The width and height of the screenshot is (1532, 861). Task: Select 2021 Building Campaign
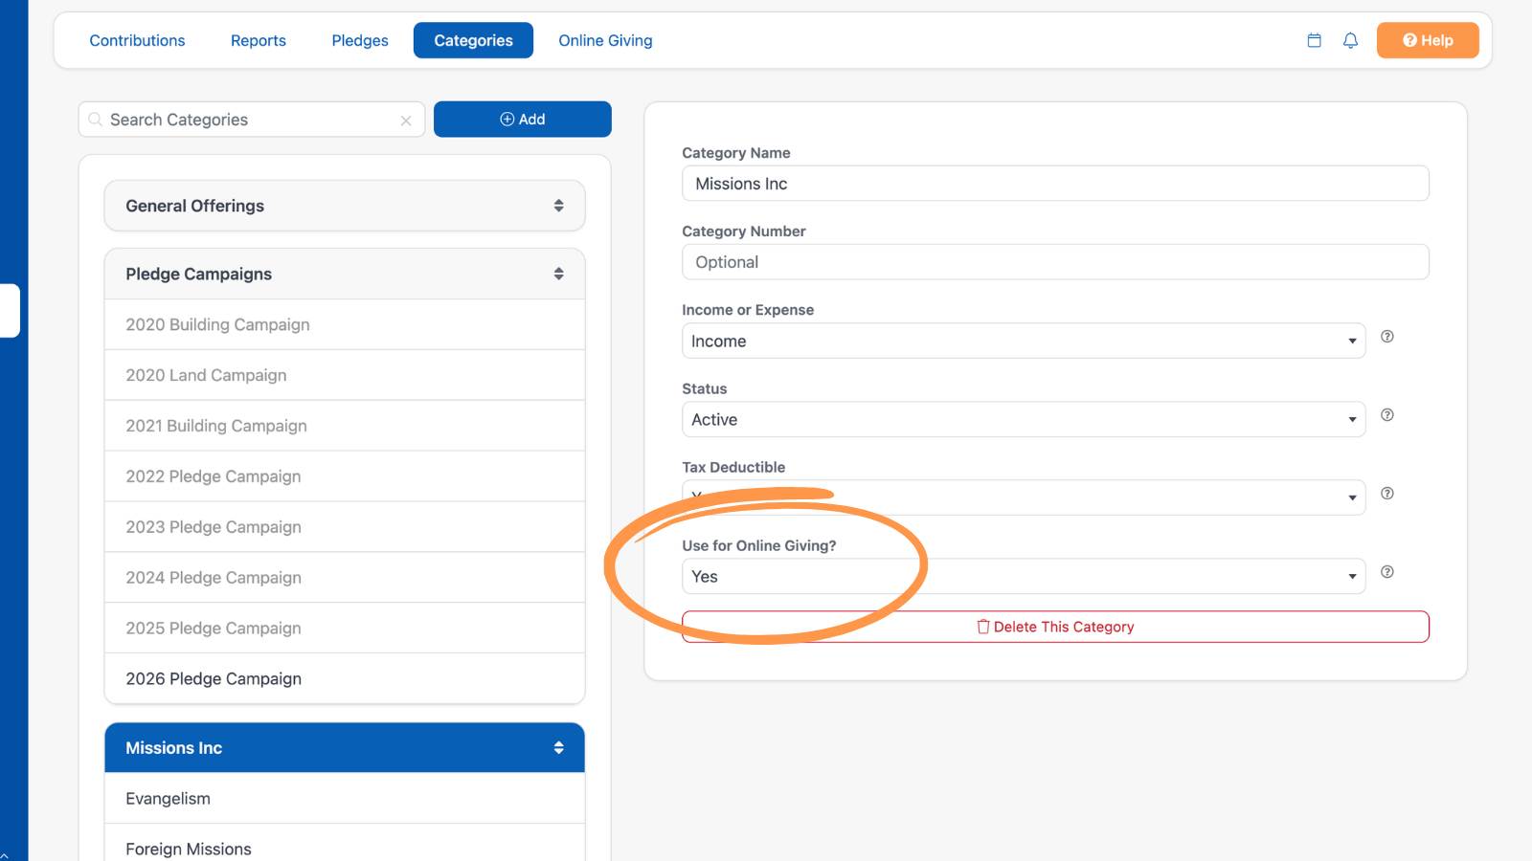click(345, 426)
